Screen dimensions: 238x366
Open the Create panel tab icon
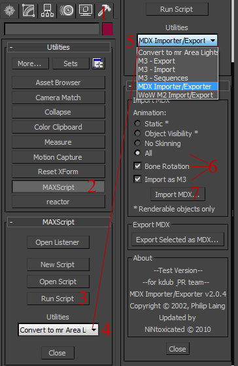pyautogui.click(x=9, y=10)
